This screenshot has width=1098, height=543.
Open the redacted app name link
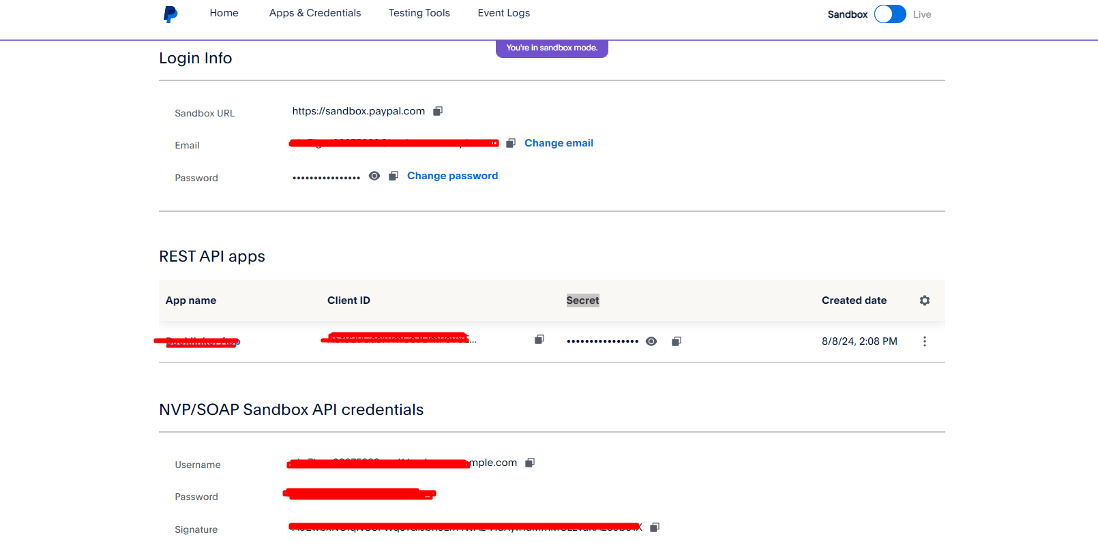203,341
